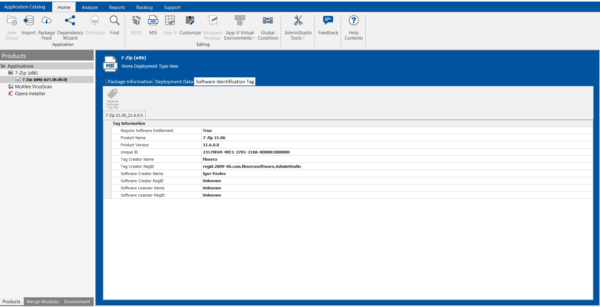This screenshot has height=307, width=600.
Task: Click the Products panel header
Action: [47, 56]
